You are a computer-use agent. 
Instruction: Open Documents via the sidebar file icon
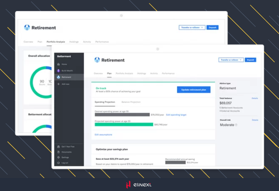(x=59, y=152)
